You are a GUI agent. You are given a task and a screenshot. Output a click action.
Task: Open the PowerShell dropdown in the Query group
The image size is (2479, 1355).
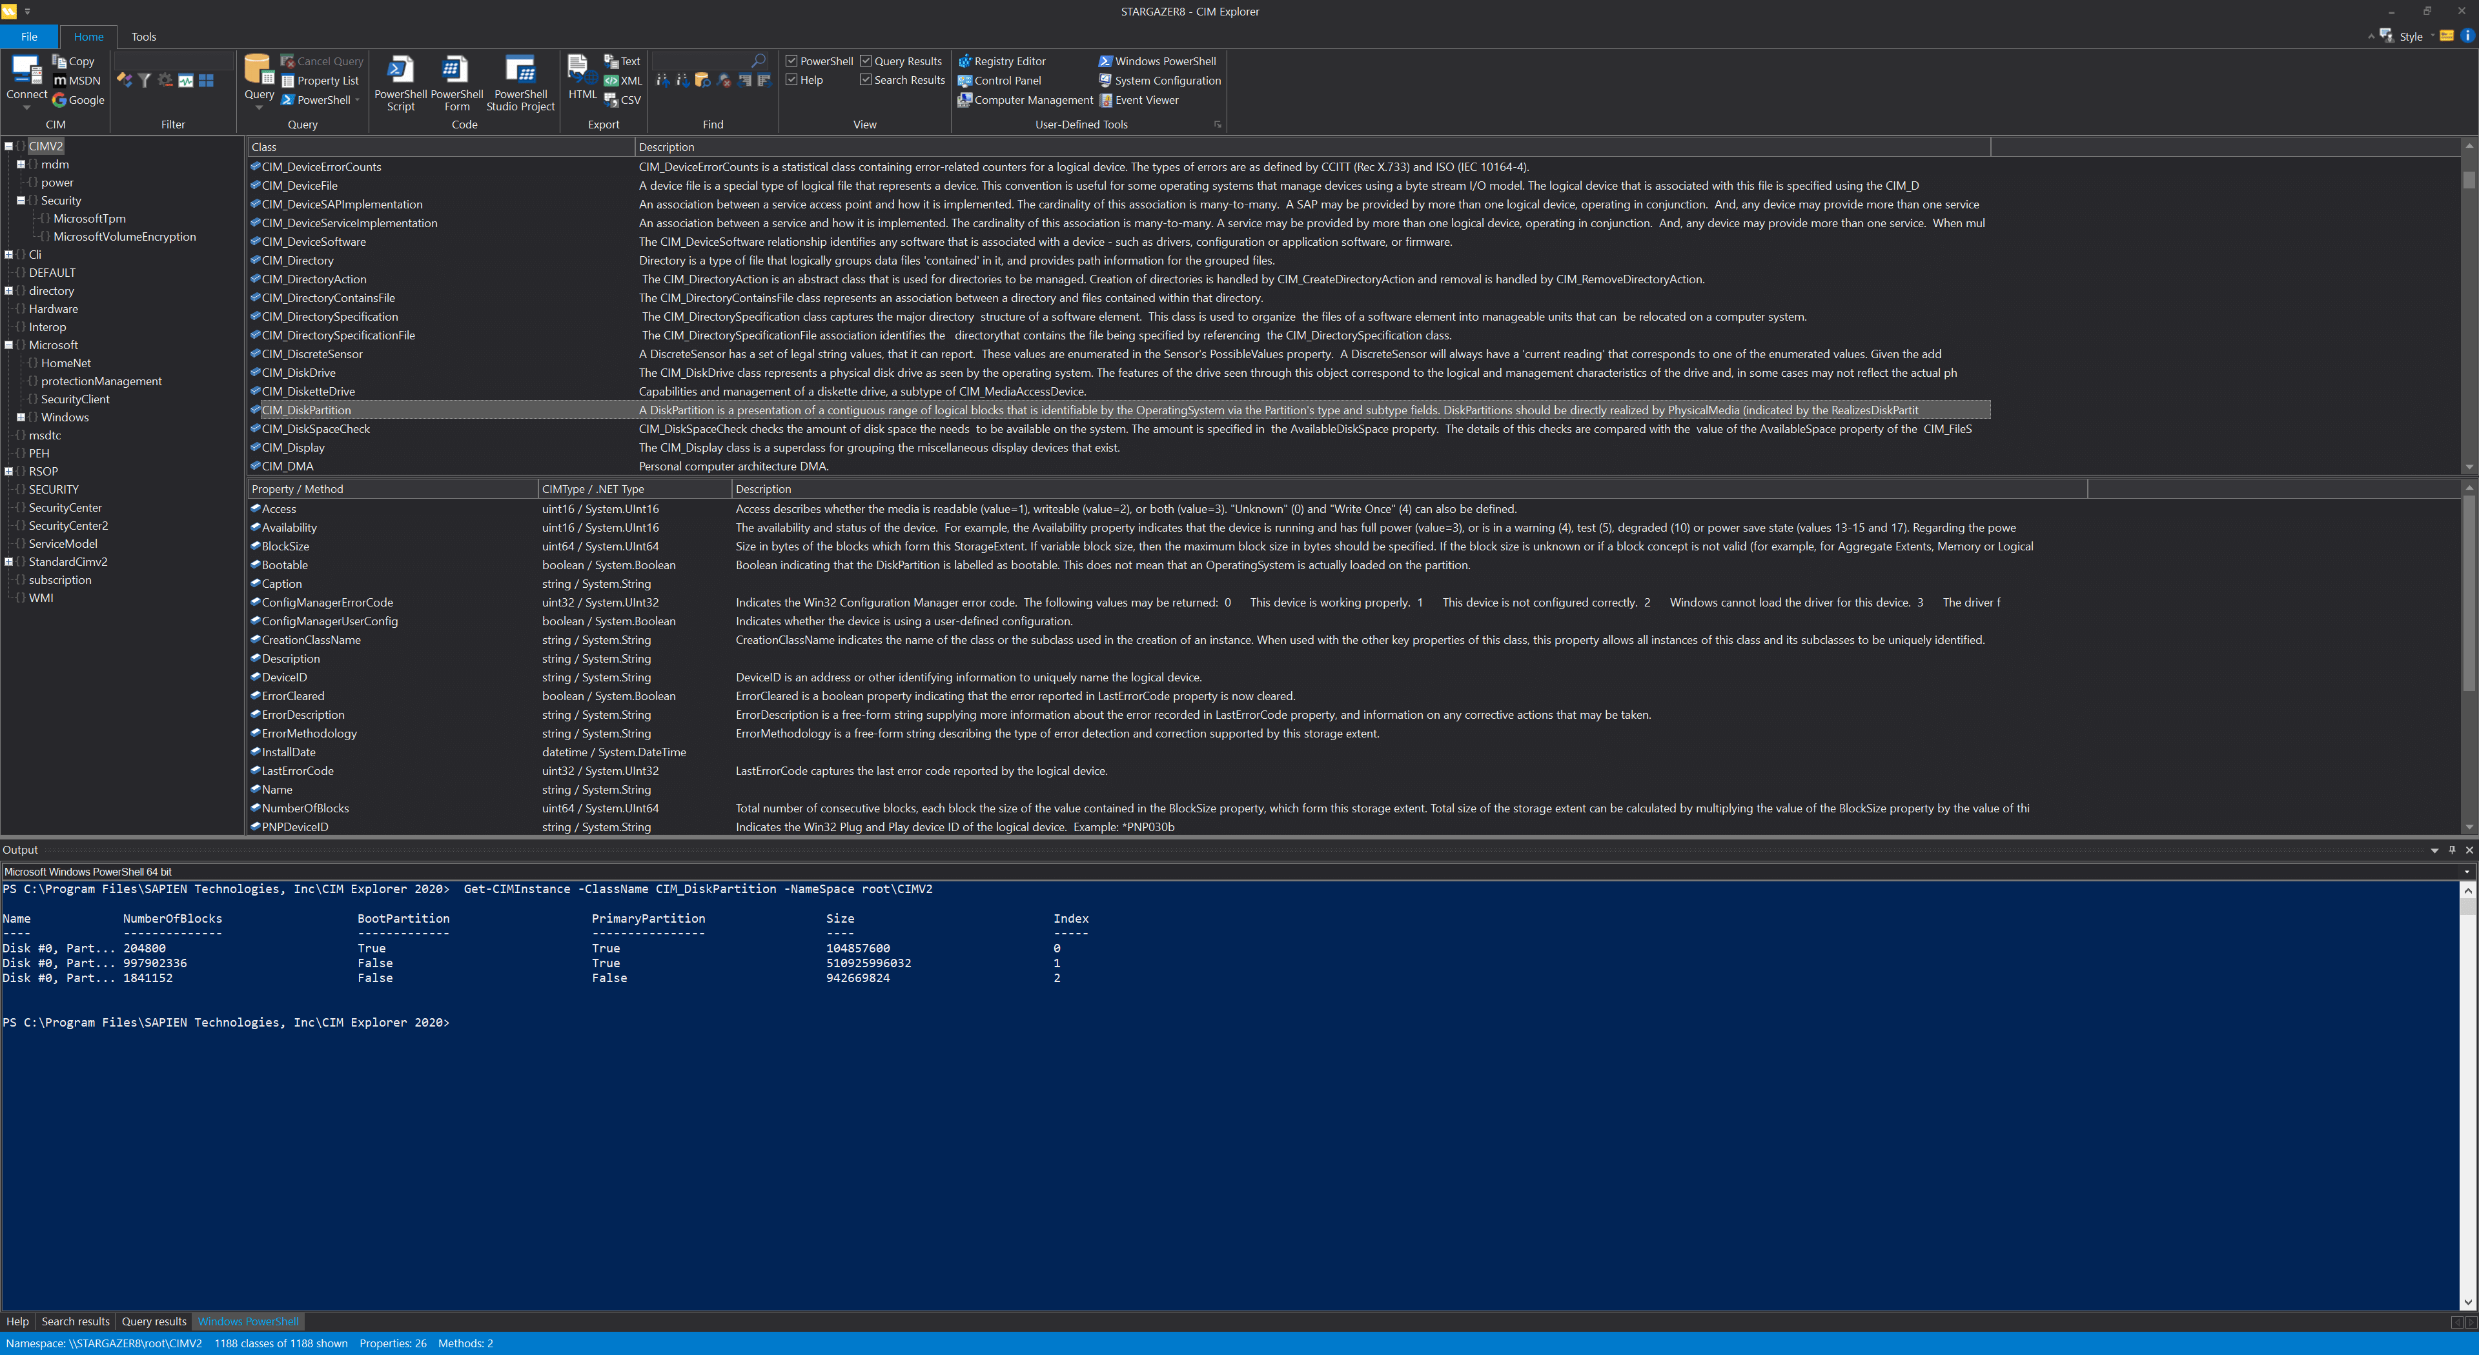[357, 100]
